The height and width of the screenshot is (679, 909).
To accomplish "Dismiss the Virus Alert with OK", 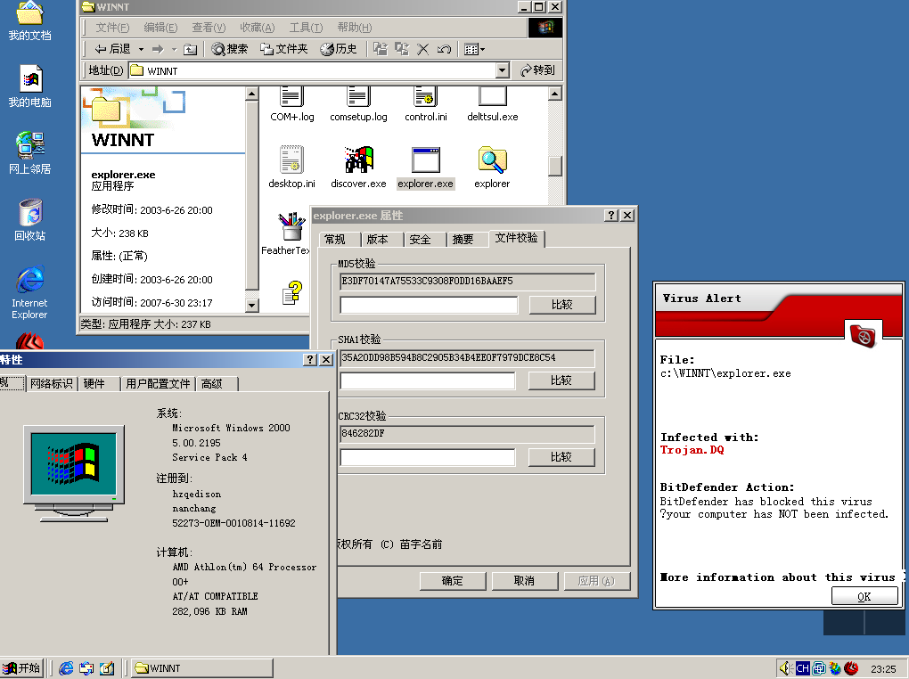I will pos(864,596).
